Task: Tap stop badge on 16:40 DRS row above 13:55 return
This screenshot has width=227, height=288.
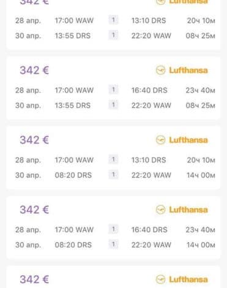Action: point(113,89)
